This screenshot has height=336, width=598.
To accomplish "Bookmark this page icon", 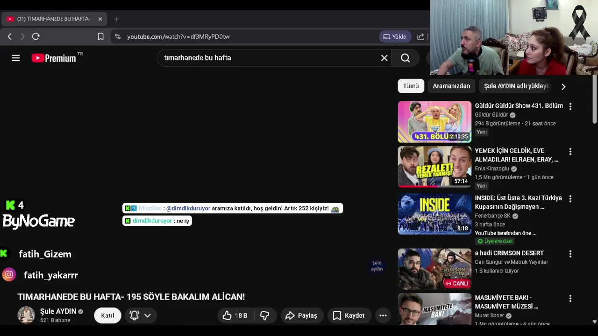I will click(x=100, y=36).
